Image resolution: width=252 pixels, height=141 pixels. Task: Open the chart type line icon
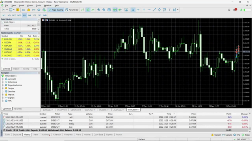(x=4, y=10)
